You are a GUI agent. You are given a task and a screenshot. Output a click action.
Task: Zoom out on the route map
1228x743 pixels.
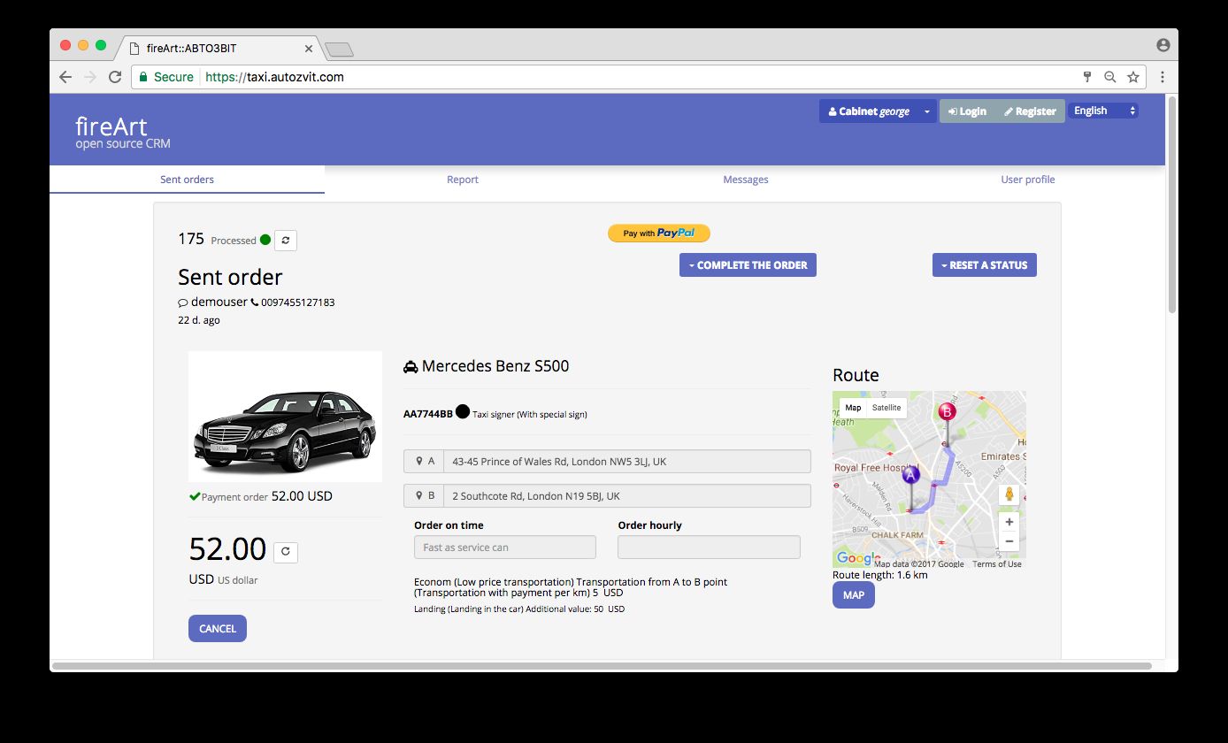(1009, 541)
